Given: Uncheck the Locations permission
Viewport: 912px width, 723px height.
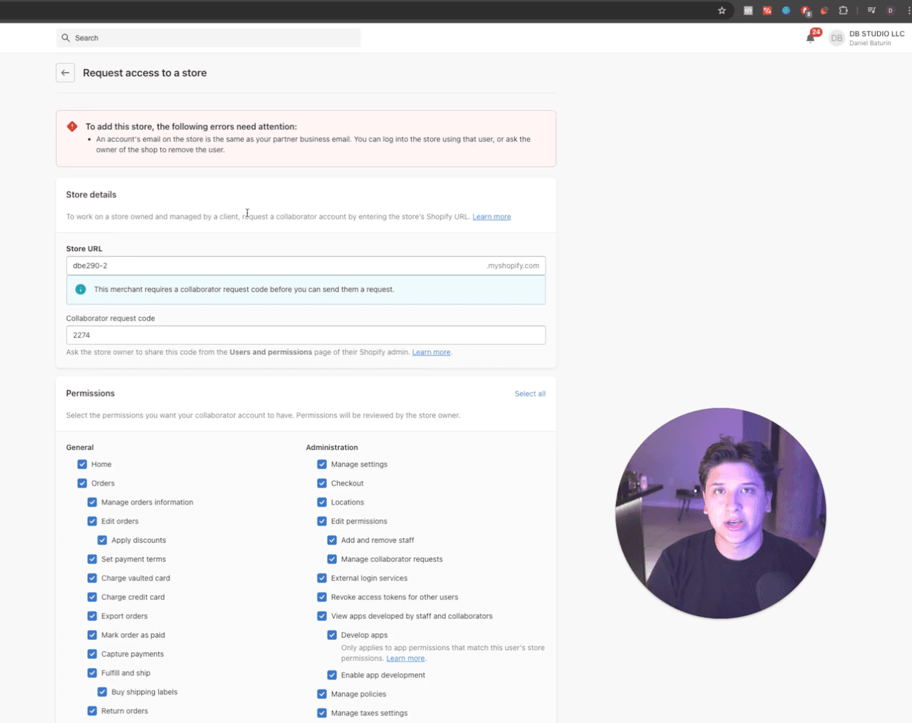Looking at the screenshot, I should pyautogui.click(x=322, y=502).
